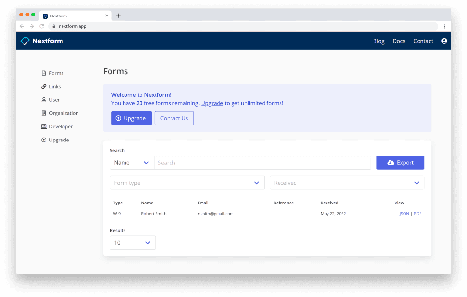
Task: Click the blue Upgrade button in banner
Action: 131,118
